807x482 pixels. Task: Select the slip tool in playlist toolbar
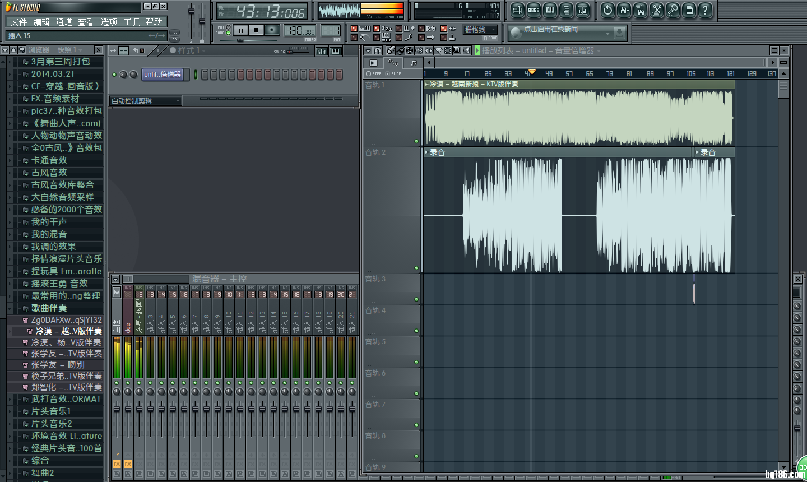coord(429,50)
